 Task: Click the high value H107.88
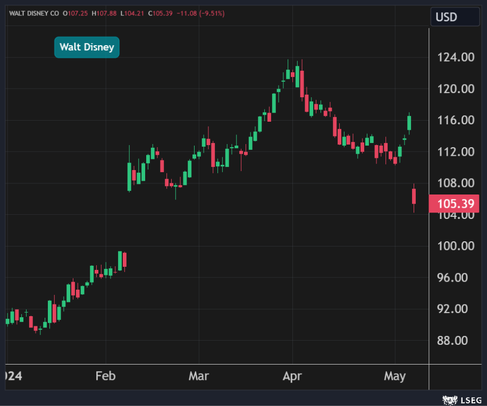click(104, 13)
